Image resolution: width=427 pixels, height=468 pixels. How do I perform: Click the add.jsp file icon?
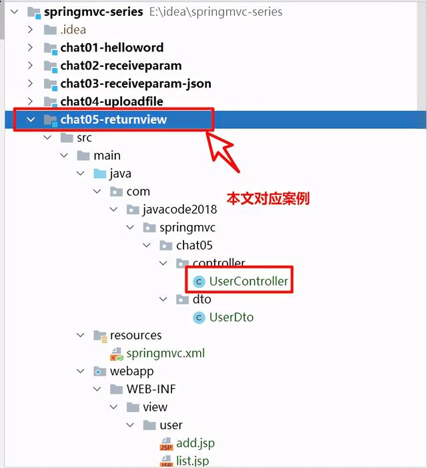pyautogui.click(x=166, y=443)
